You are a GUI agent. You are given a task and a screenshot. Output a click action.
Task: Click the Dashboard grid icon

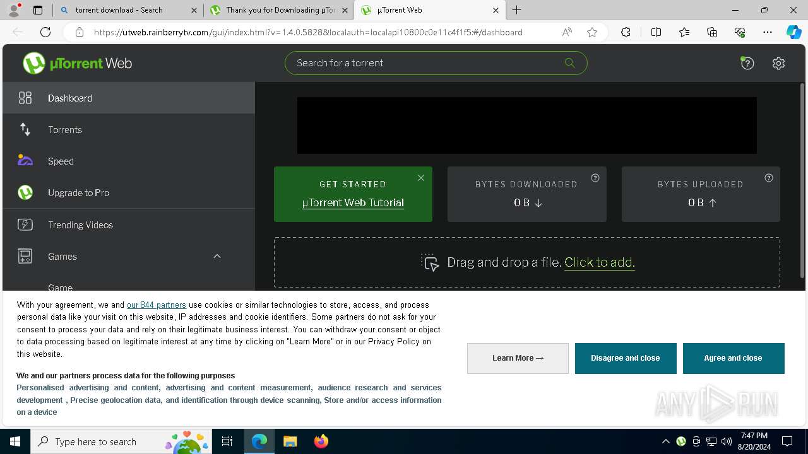25,98
